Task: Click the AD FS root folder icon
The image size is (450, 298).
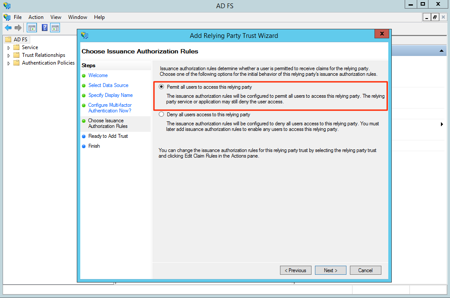Action: (8, 39)
